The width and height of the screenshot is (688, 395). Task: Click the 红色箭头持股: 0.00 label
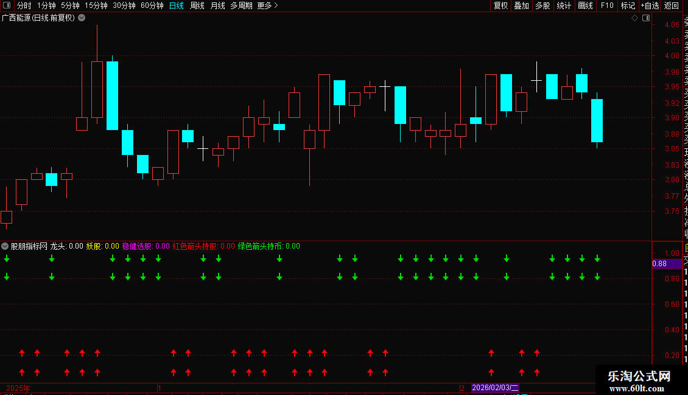click(x=203, y=246)
